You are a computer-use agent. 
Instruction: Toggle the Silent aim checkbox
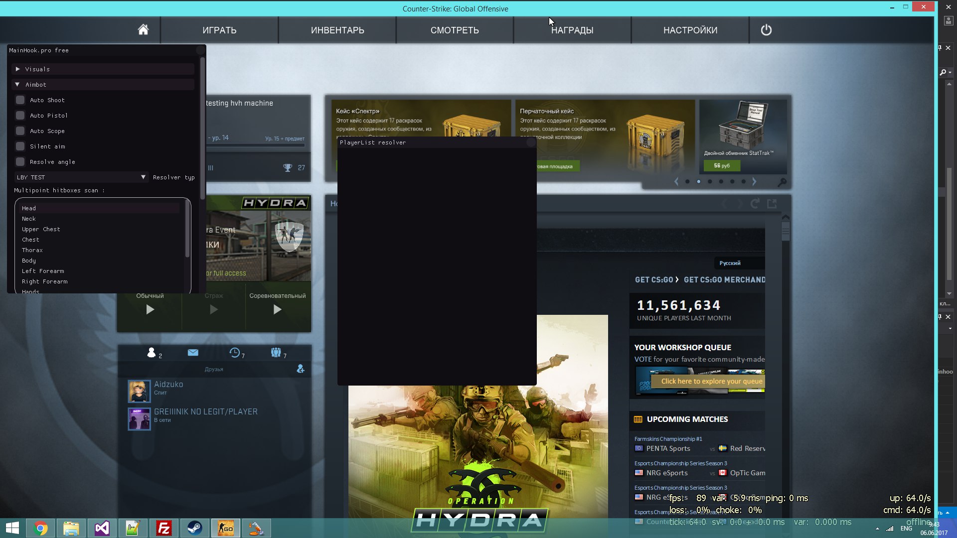[20, 146]
